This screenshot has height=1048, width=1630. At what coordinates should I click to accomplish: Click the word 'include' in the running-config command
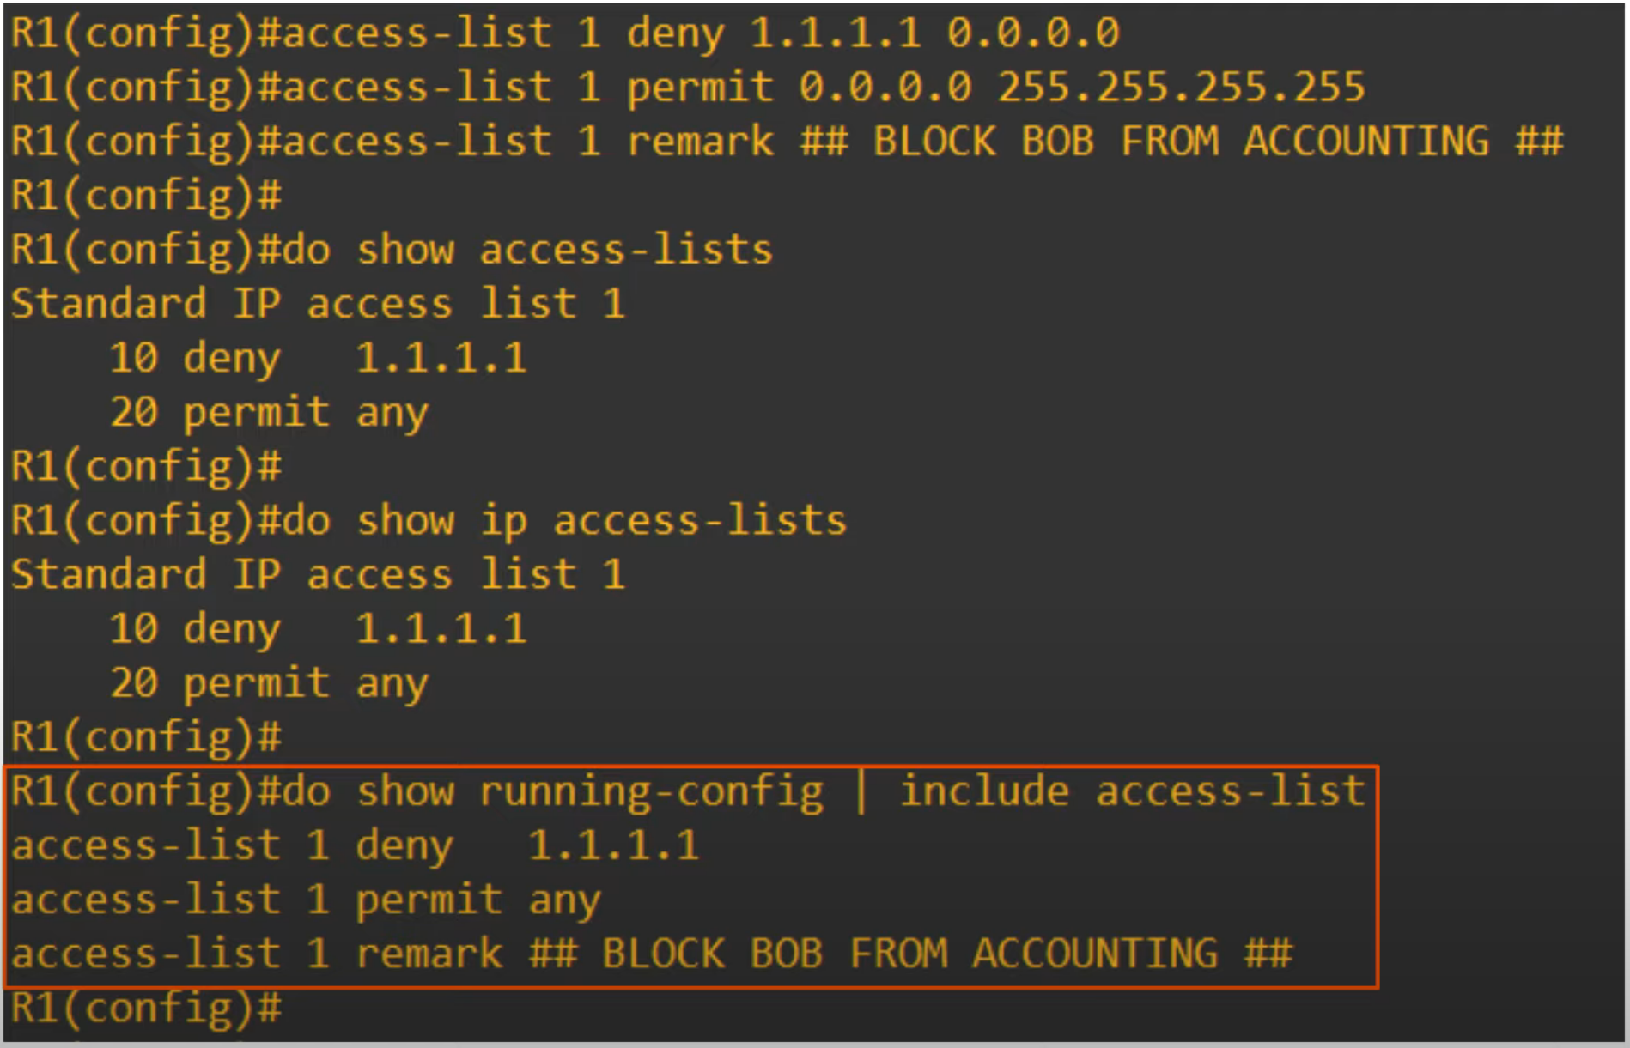click(984, 791)
